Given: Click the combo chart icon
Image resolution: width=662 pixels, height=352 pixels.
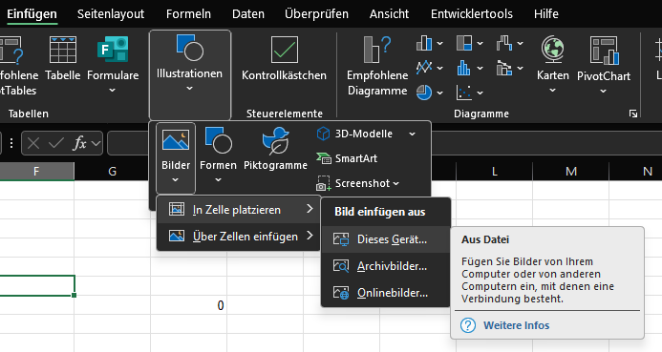Looking at the screenshot, I should 504,68.
